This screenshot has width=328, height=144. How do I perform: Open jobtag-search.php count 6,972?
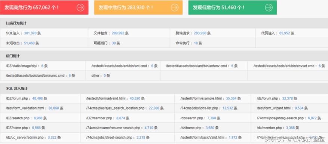click(x=312, y=118)
